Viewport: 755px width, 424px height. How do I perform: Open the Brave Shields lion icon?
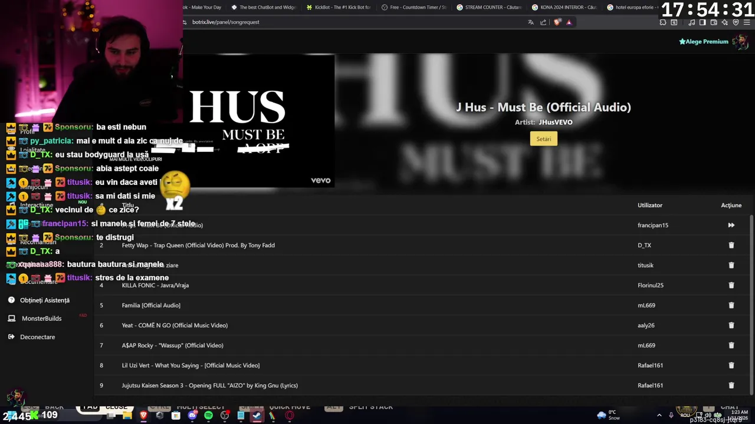(557, 22)
